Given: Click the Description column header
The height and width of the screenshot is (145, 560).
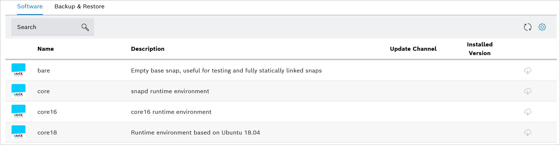Looking at the screenshot, I should pyautogui.click(x=147, y=49).
